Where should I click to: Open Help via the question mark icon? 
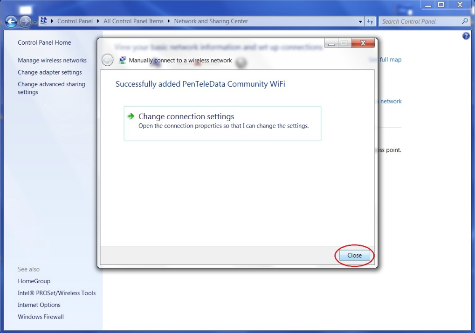click(466, 36)
